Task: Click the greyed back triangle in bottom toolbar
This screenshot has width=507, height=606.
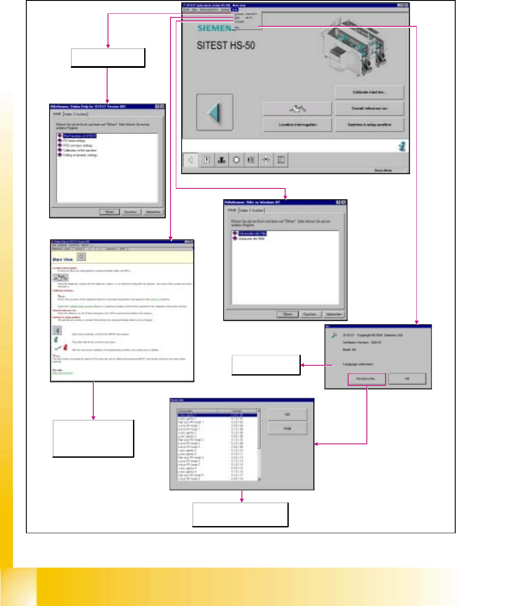Action: [191, 159]
